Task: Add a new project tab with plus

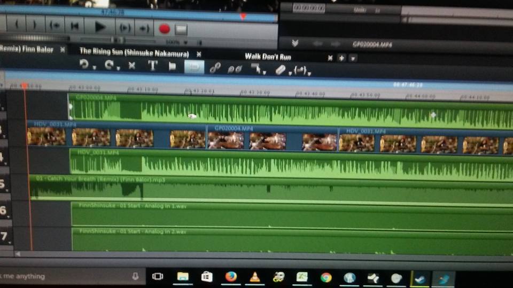Action: (x=341, y=58)
